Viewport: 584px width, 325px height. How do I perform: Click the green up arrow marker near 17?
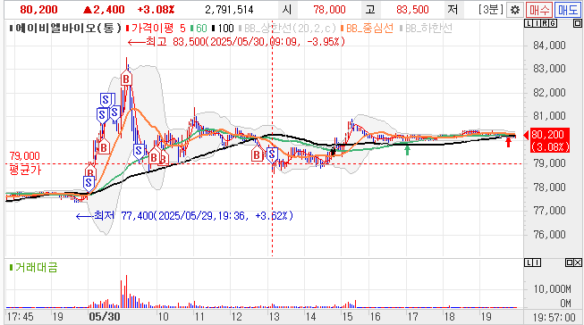(408, 150)
